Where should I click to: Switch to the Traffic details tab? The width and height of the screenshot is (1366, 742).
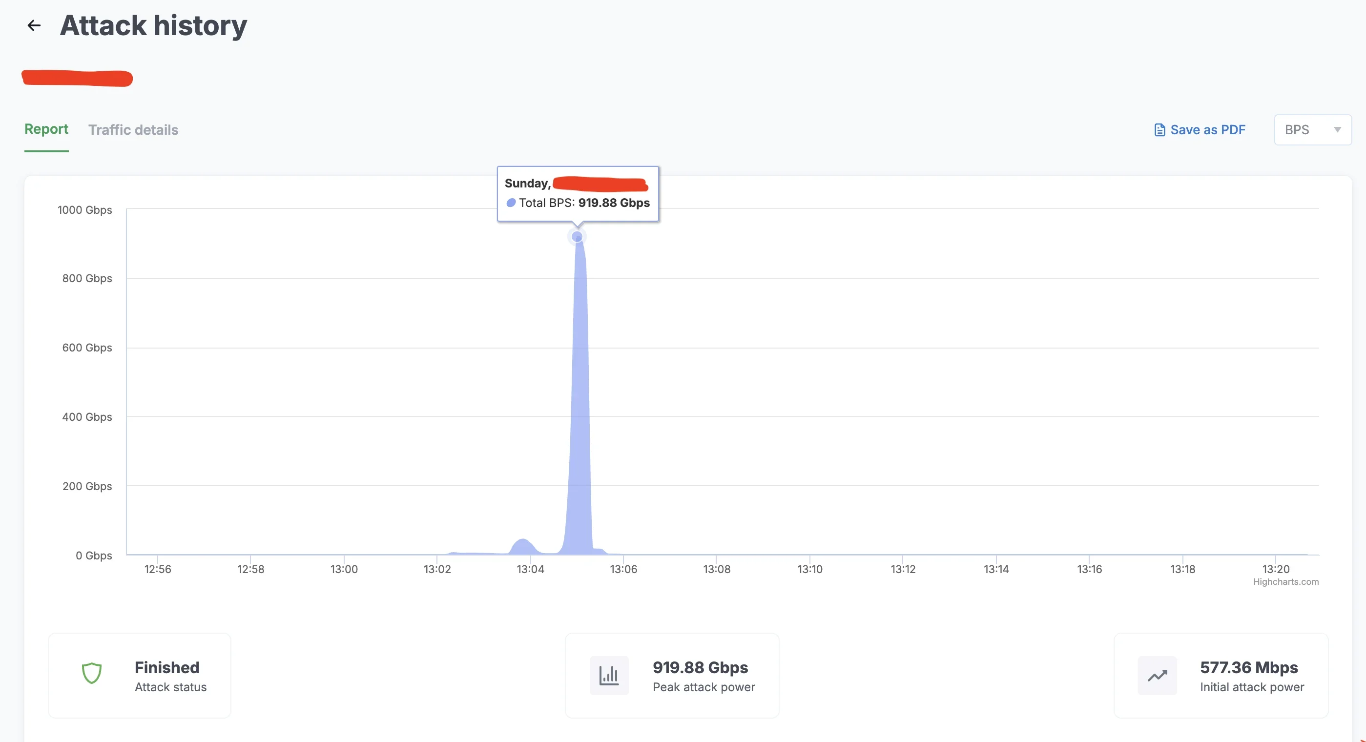coord(133,130)
